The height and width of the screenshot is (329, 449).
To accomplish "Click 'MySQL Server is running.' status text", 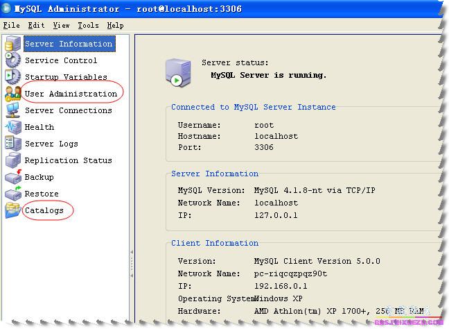I will (x=269, y=75).
